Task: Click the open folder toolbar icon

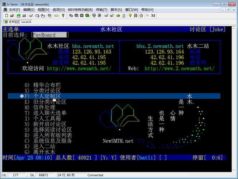Action: pos(12,15)
